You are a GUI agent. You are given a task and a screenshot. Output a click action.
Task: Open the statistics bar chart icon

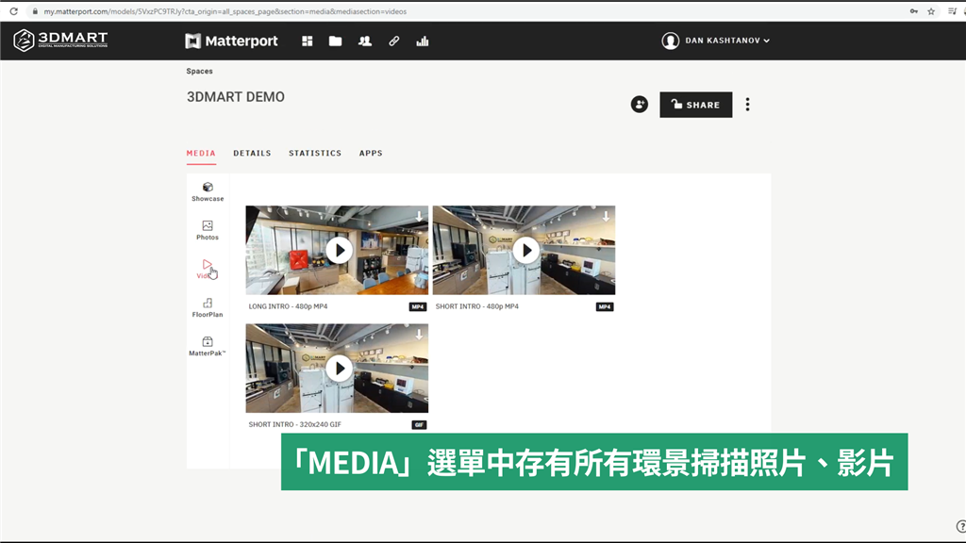coord(422,41)
